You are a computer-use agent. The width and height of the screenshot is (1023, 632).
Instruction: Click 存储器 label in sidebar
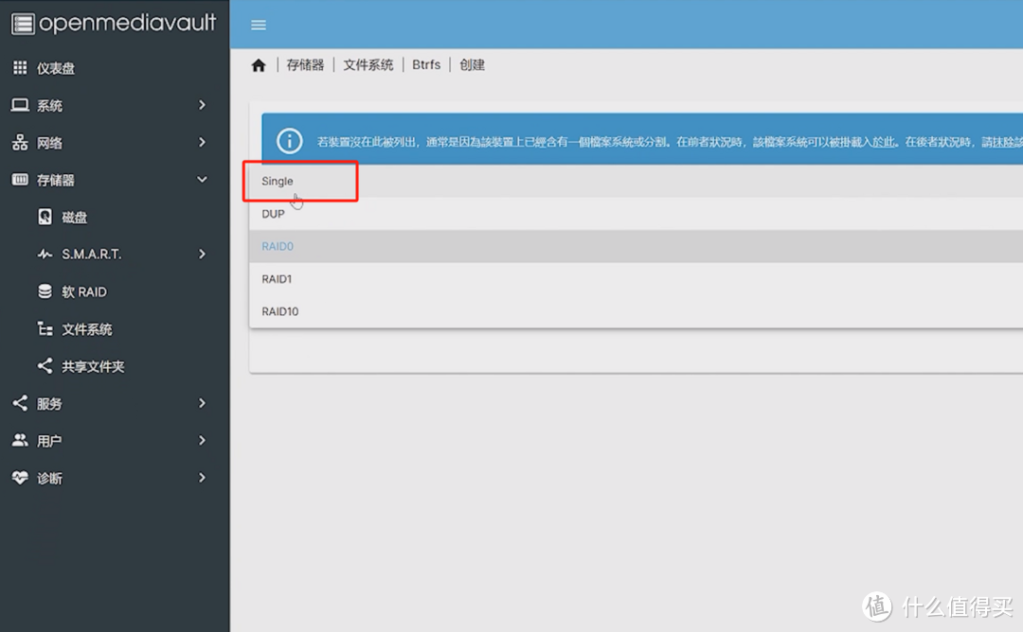[x=56, y=180]
